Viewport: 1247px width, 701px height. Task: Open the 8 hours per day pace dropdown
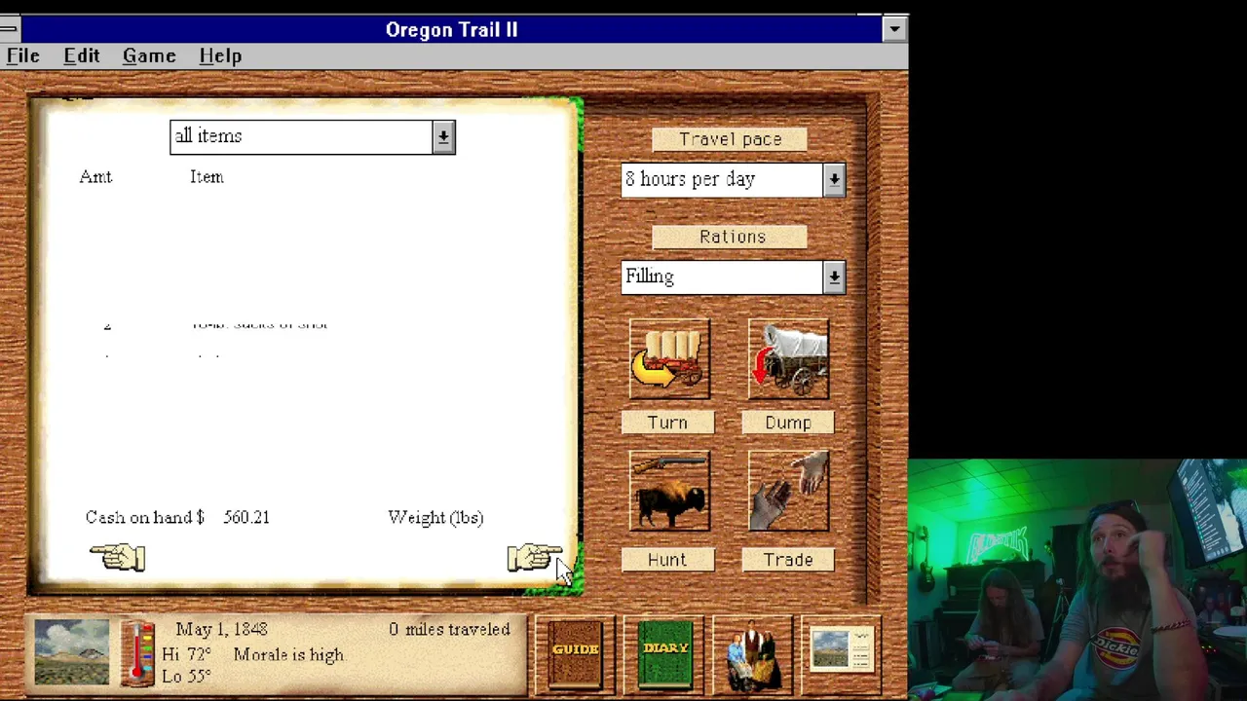click(733, 179)
